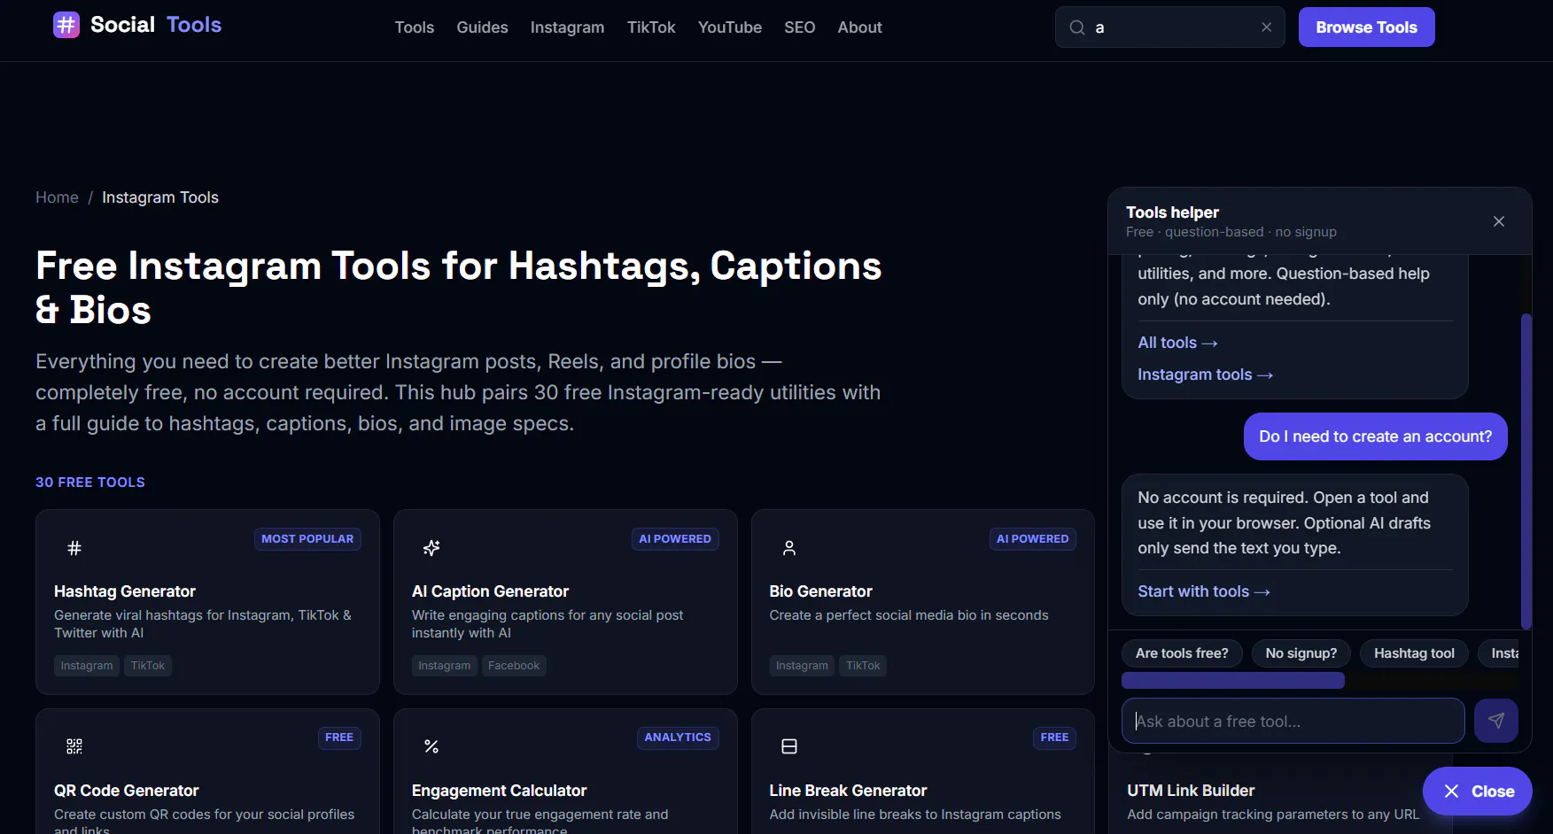Screen dimensions: 1553x834
Task: Click the Close chat button
Action: [x=1478, y=792]
